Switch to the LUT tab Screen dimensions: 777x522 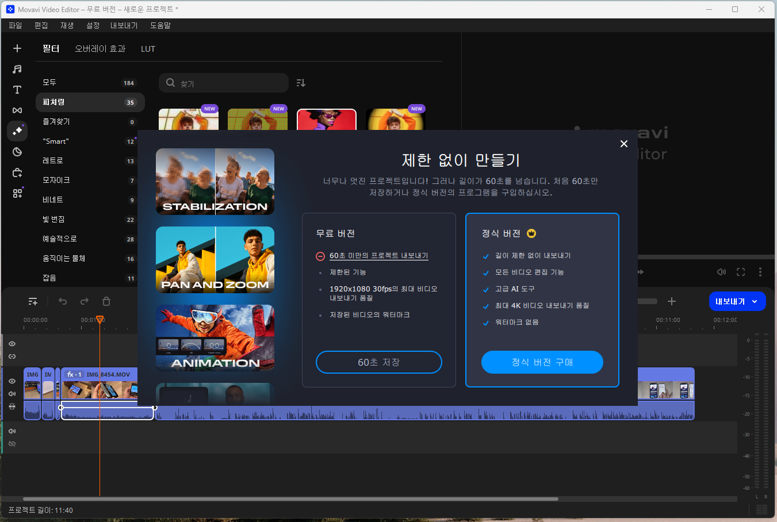(x=148, y=49)
